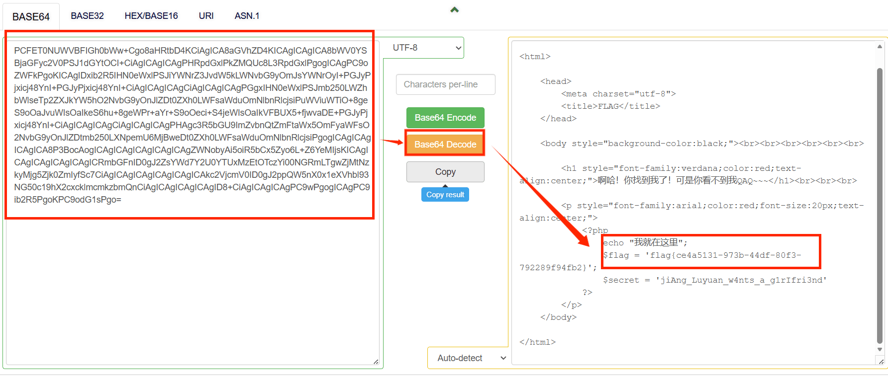
Task: Click the '</body>' line in output
Action: coord(558,317)
